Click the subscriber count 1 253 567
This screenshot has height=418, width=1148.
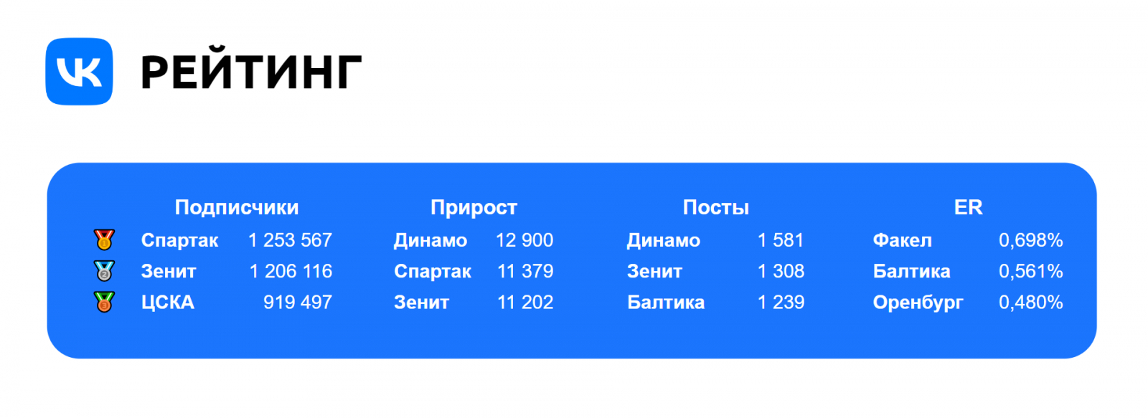click(290, 240)
